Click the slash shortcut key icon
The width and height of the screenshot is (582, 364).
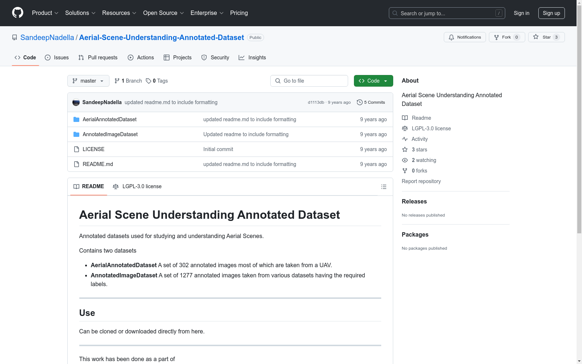point(499,13)
